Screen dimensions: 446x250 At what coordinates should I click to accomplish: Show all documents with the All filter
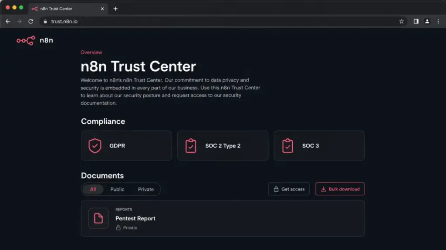click(93, 189)
